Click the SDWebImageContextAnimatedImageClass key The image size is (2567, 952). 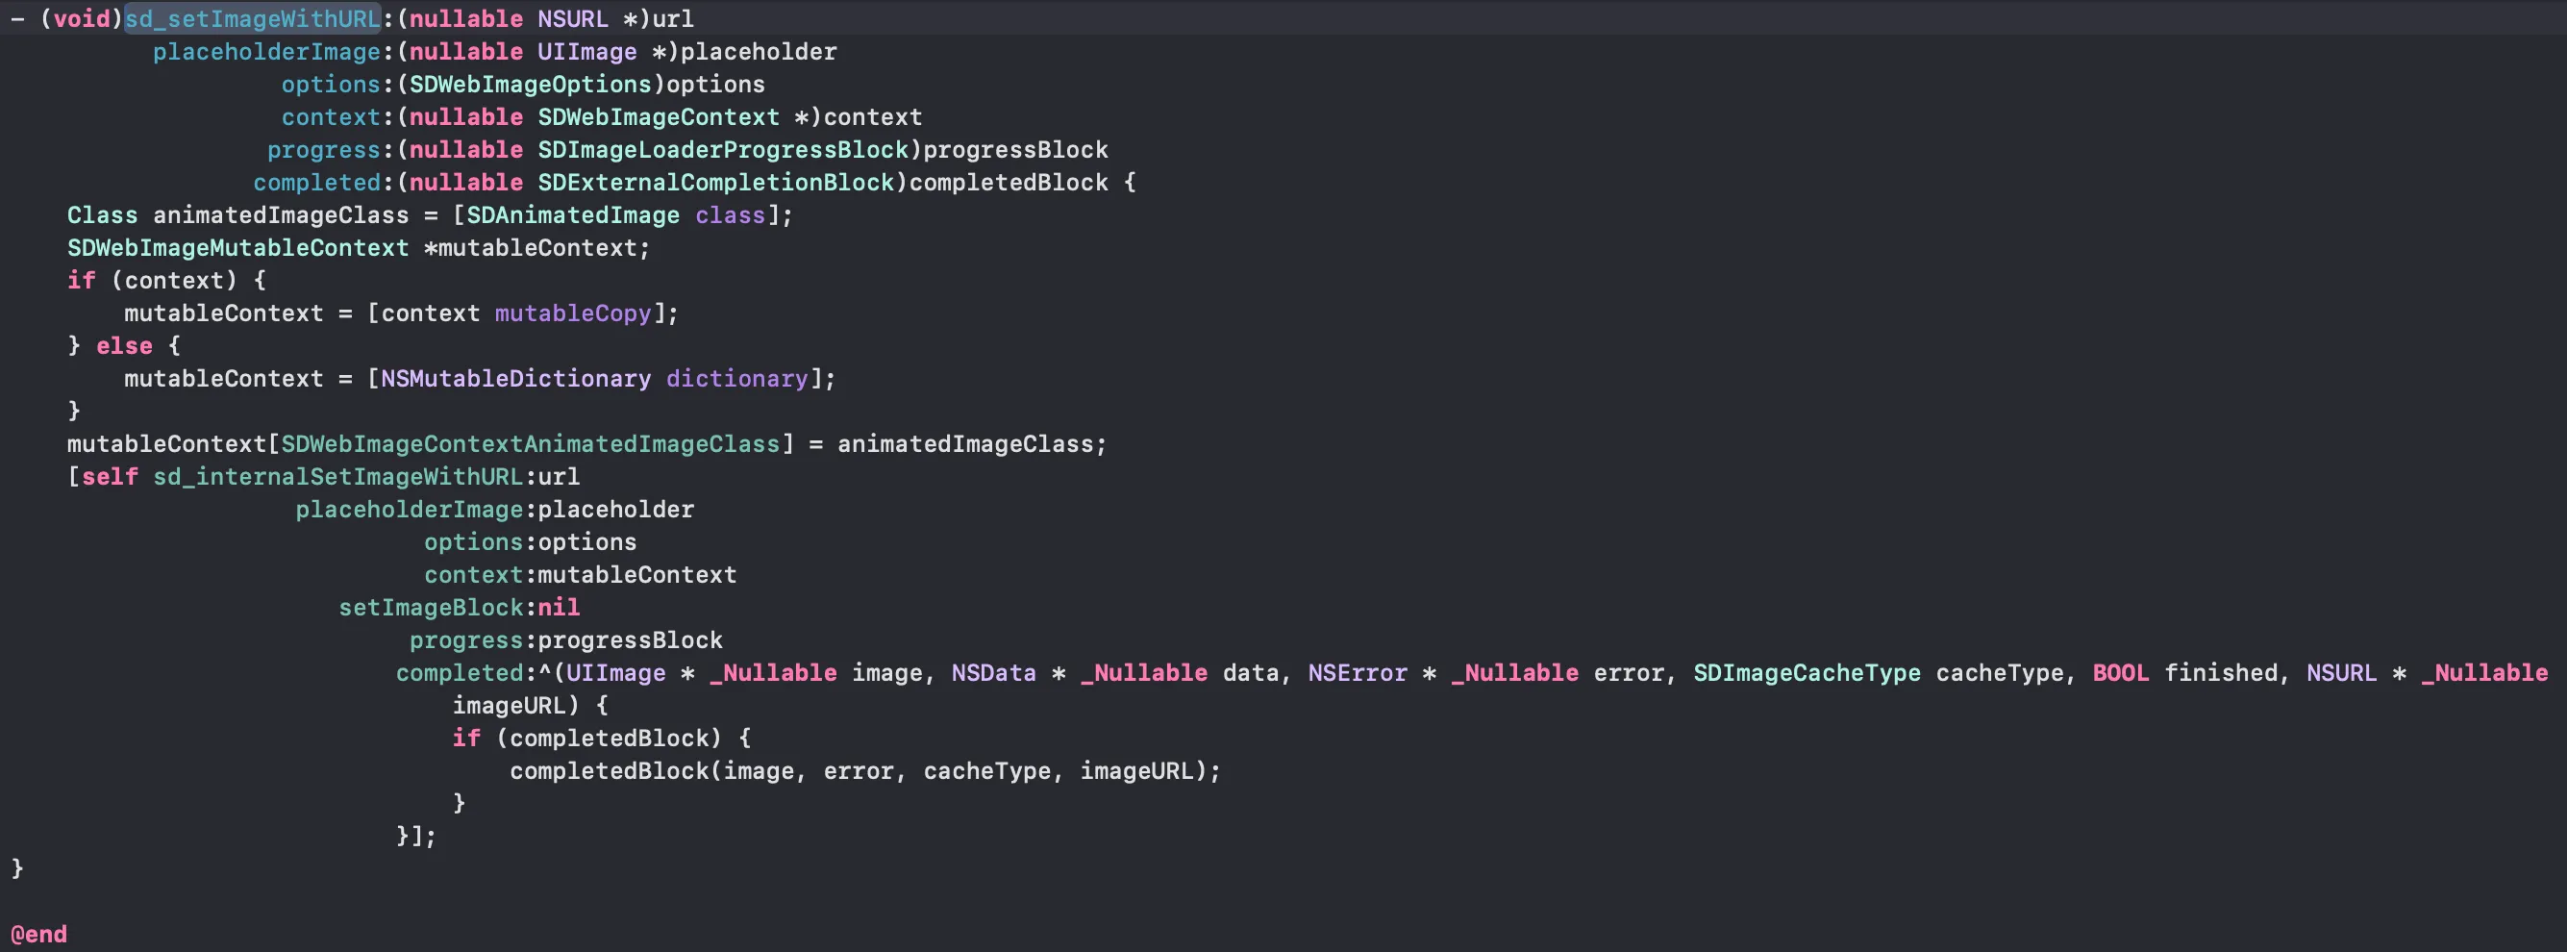coord(530,444)
